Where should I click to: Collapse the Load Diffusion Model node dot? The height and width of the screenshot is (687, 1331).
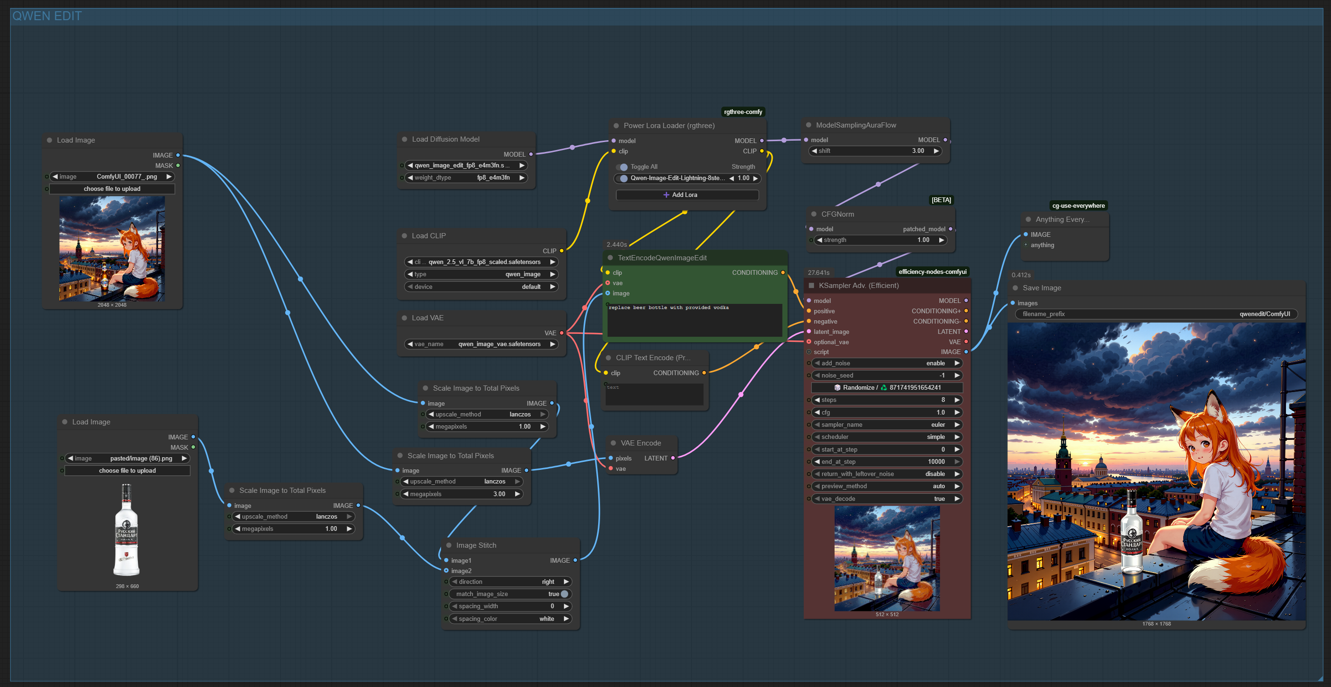pyautogui.click(x=404, y=139)
